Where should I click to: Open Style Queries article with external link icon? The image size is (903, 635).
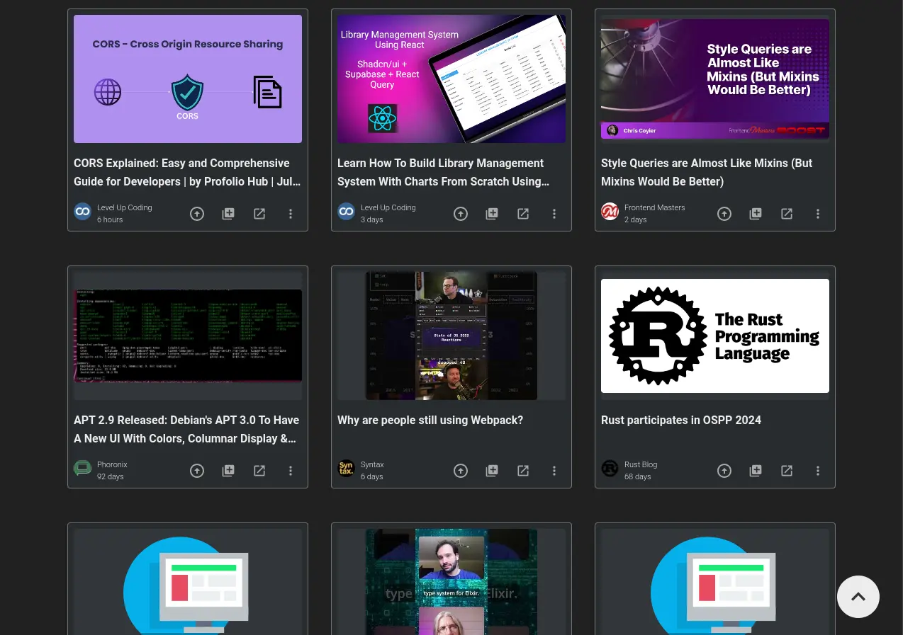pyautogui.click(x=787, y=214)
